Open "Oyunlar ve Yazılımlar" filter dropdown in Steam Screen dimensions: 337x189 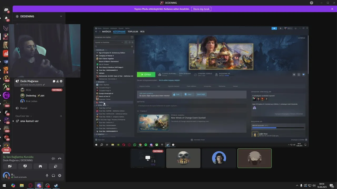pyautogui.click(x=109, y=42)
